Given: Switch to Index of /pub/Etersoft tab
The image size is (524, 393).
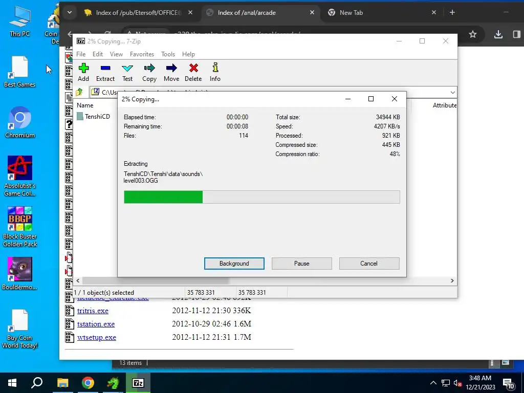Looking at the screenshot, I should 138,13.
